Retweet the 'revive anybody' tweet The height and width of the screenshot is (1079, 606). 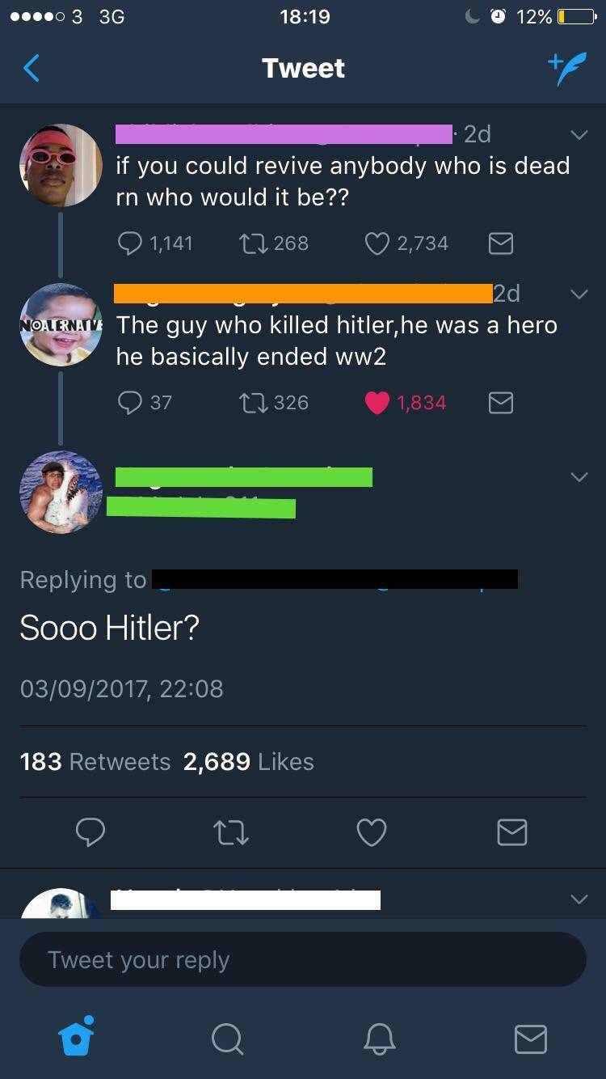pos(254,243)
